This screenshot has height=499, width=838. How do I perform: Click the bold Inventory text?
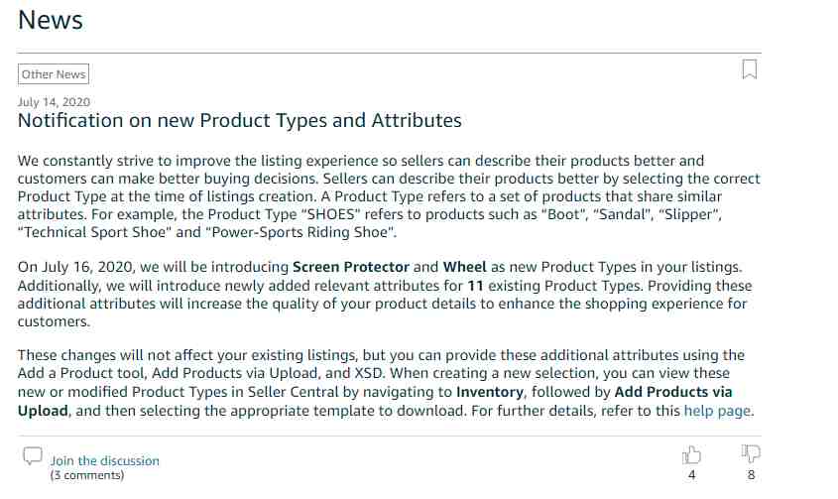click(490, 392)
